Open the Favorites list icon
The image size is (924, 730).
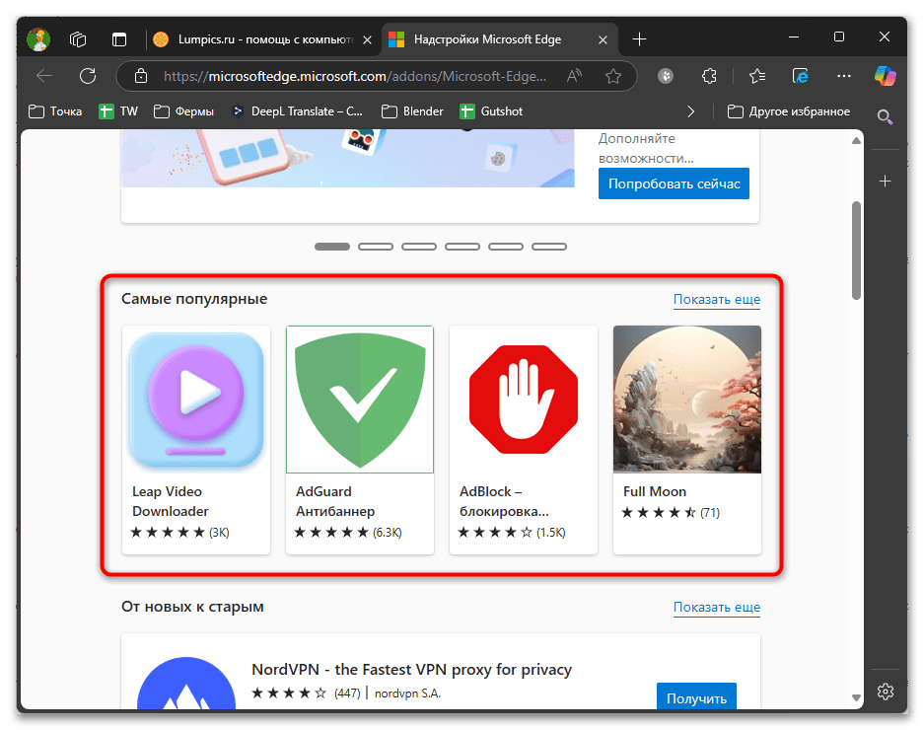coord(757,76)
